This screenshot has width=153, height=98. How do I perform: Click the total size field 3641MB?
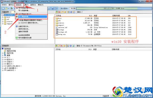point(73,8)
